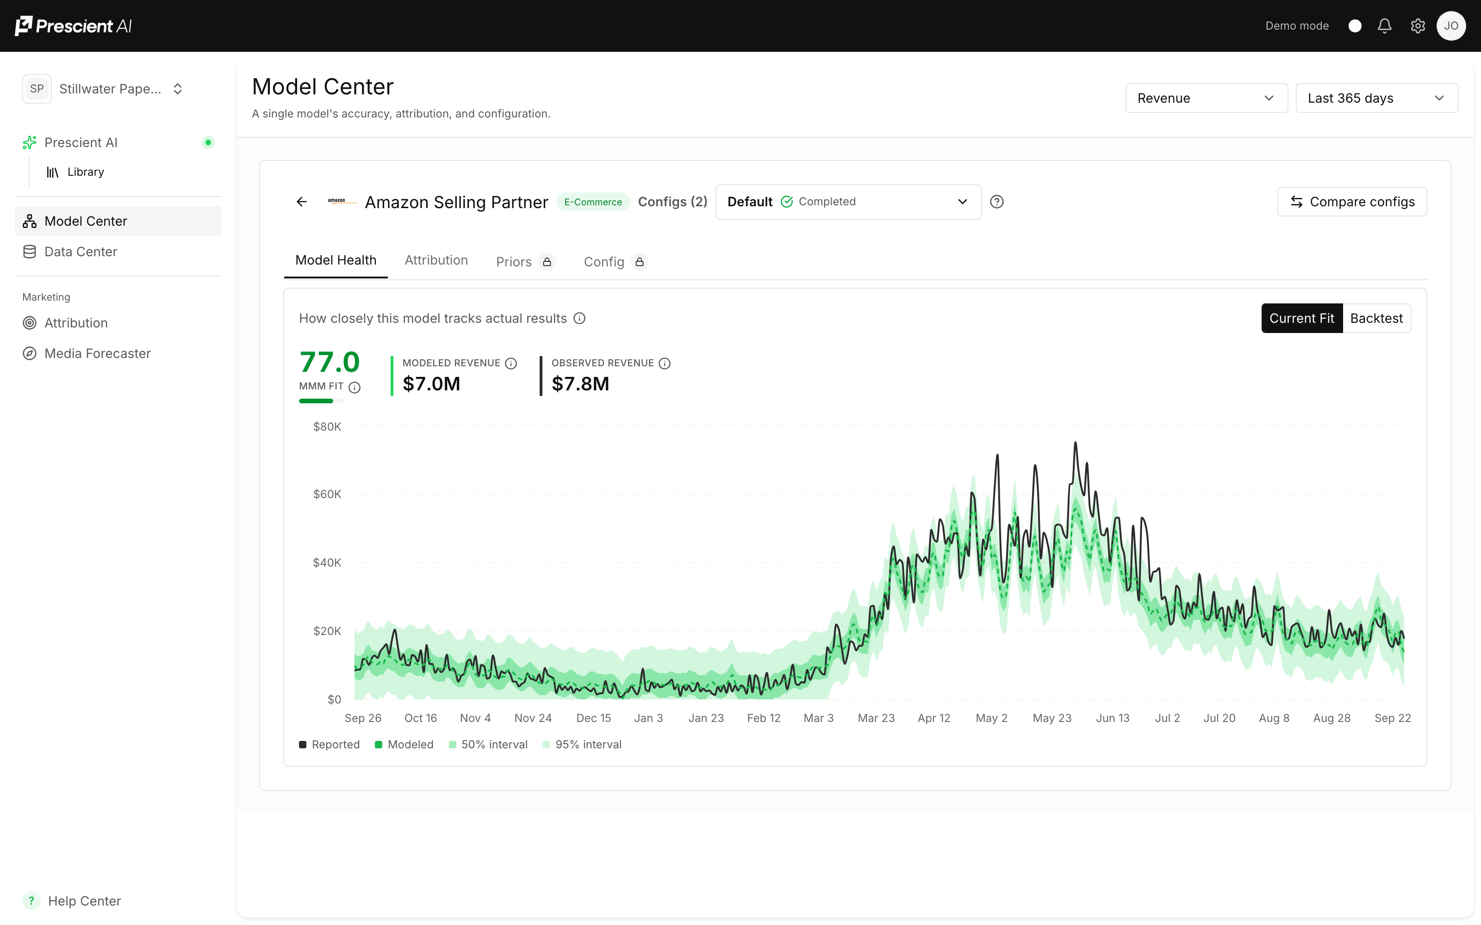Toggle the Reported legend entry
This screenshot has width=1481, height=925.
[x=329, y=745]
